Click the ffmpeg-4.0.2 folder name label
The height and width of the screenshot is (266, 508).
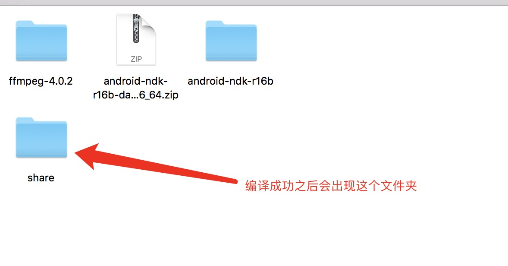coord(41,81)
